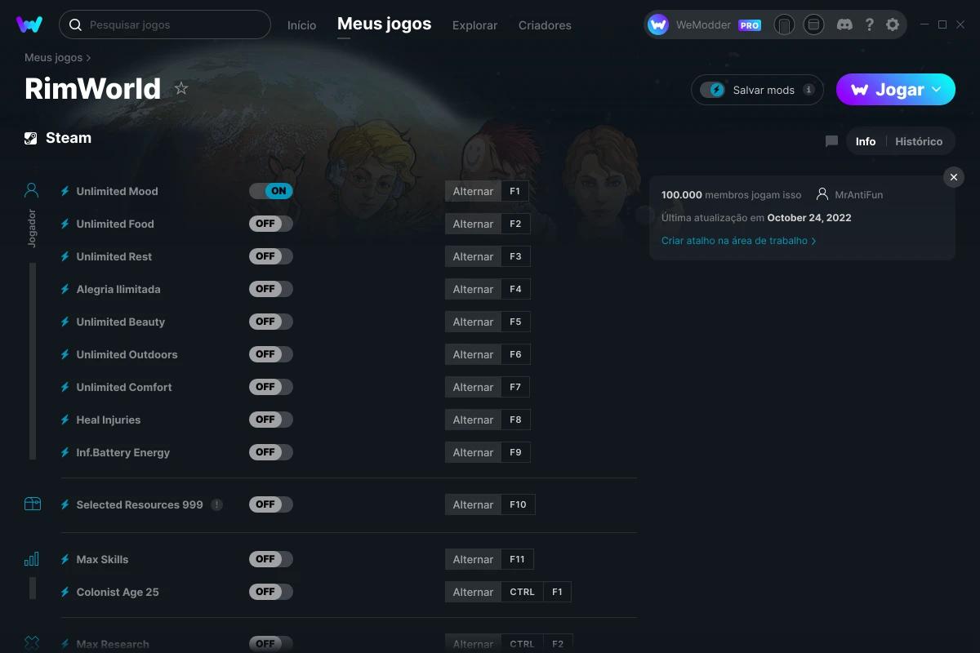The height and width of the screenshot is (653, 980).
Task: Click Alternar for Inf.Battery Energy
Action: point(473,452)
